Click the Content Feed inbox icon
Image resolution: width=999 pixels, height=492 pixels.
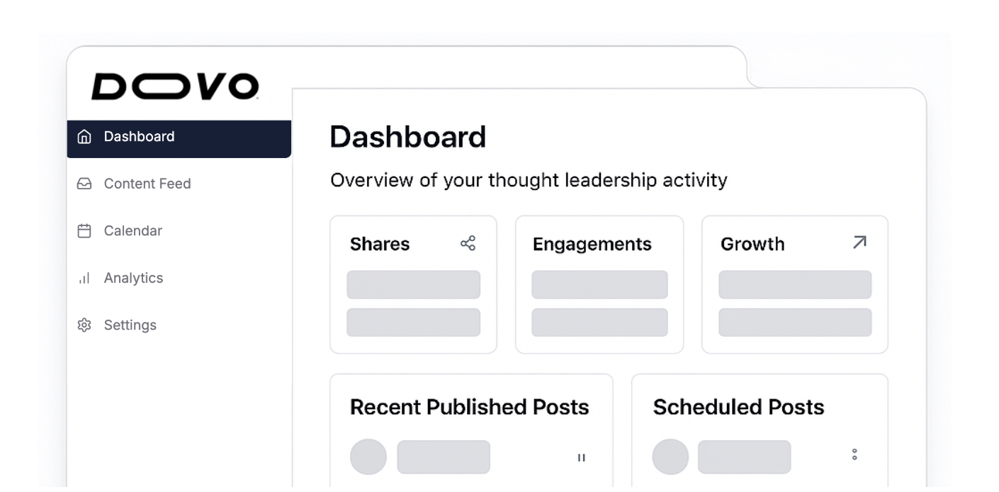point(84,183)
